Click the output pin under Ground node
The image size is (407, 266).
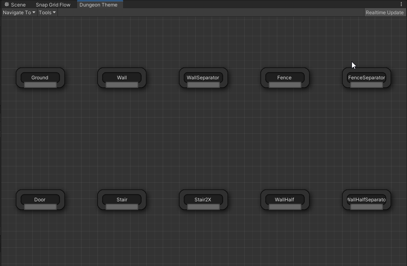click(x=40, y=85)
